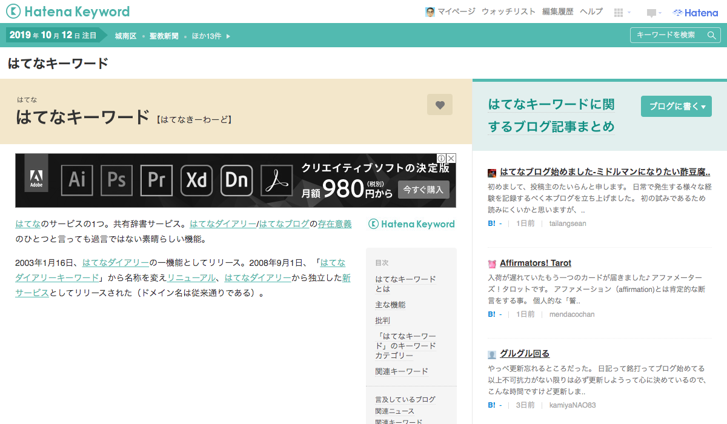Viewport: 727px width, 424px height.
Task: Click the B! bookmark icon for kamiyaNAO83's post
Action: click(491, 405)
